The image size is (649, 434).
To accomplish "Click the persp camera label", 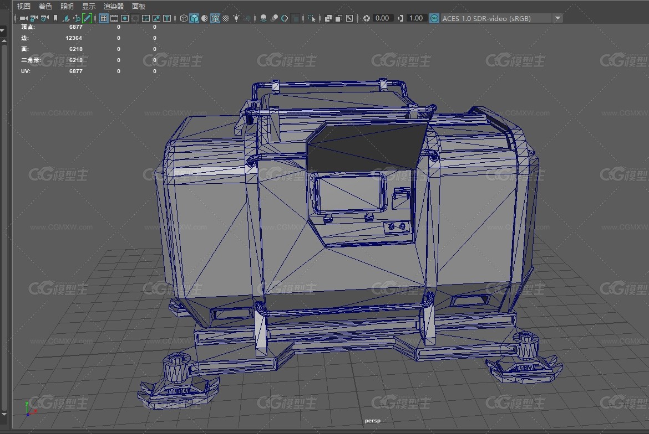I will pos(373,420).
